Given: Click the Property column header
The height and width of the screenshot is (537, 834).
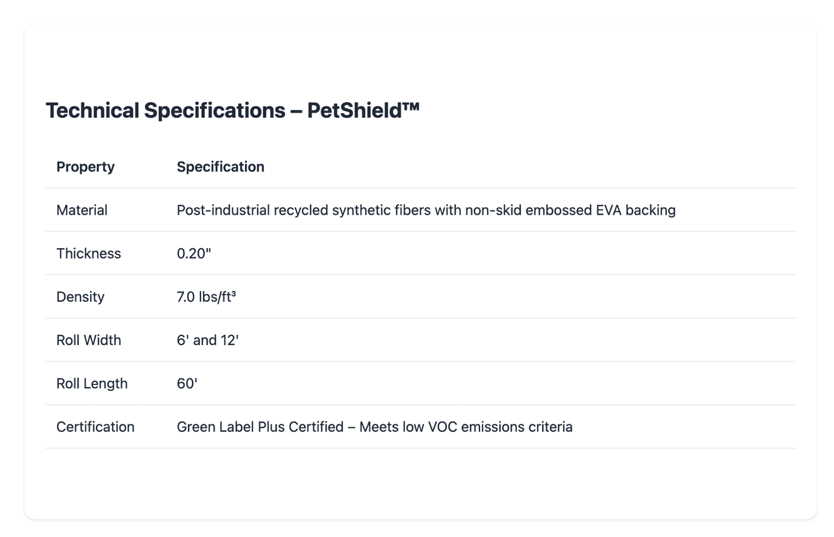Looking at the screenshot, I should tap(85, 167).
